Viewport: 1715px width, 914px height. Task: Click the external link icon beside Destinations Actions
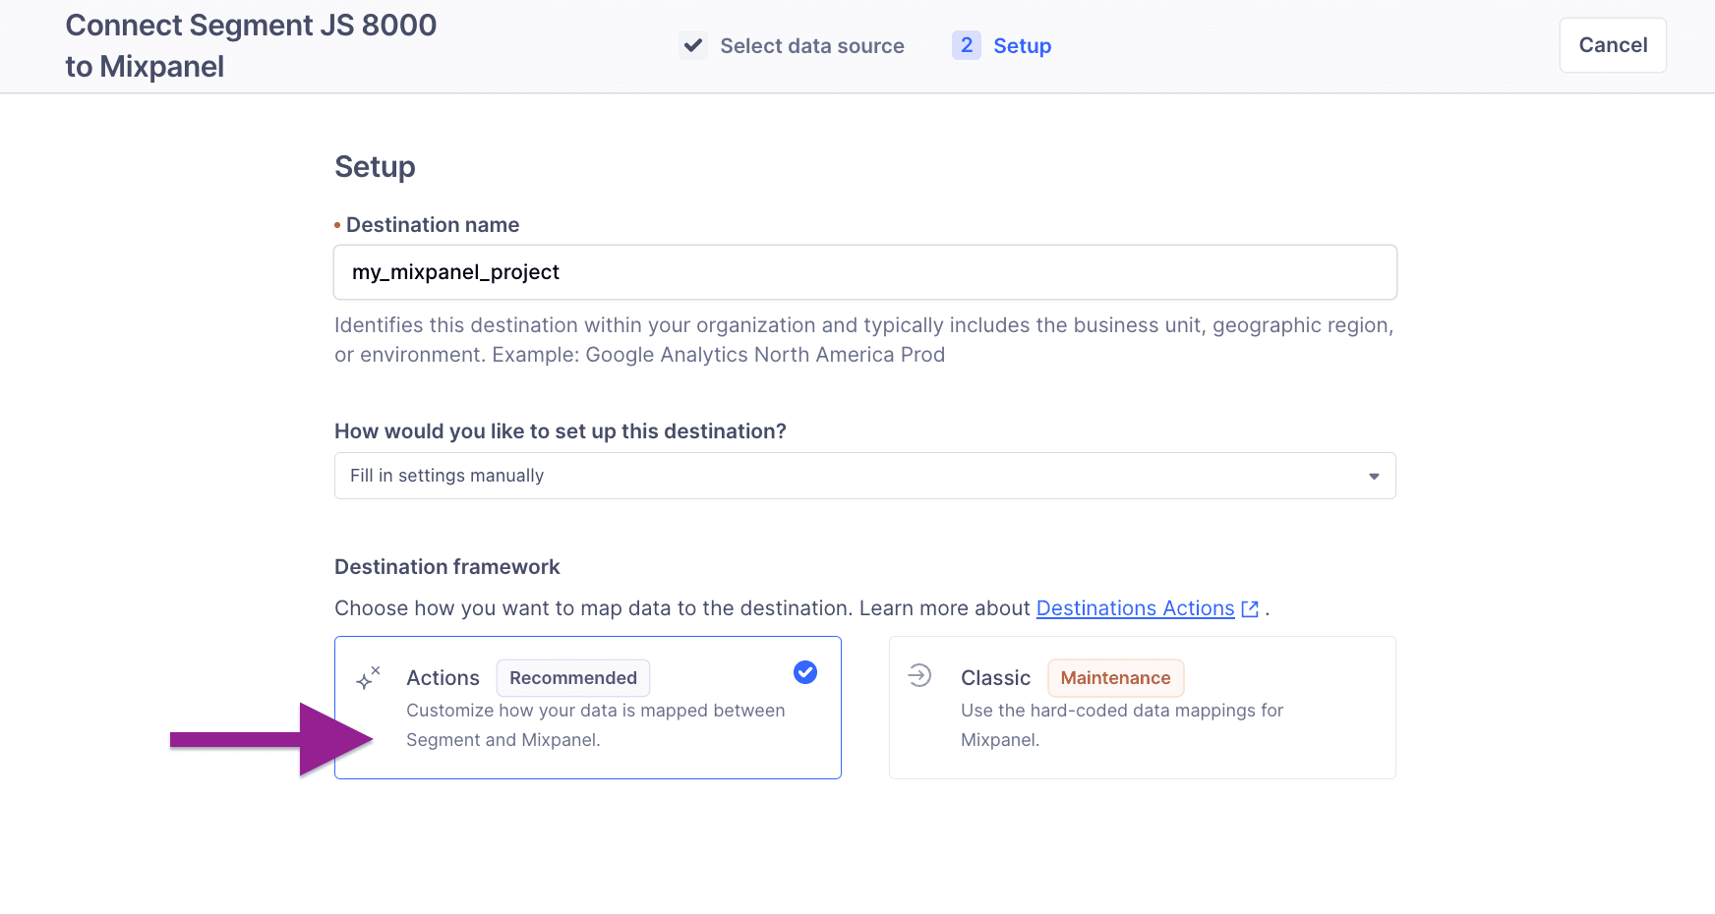coord(1249,608)
